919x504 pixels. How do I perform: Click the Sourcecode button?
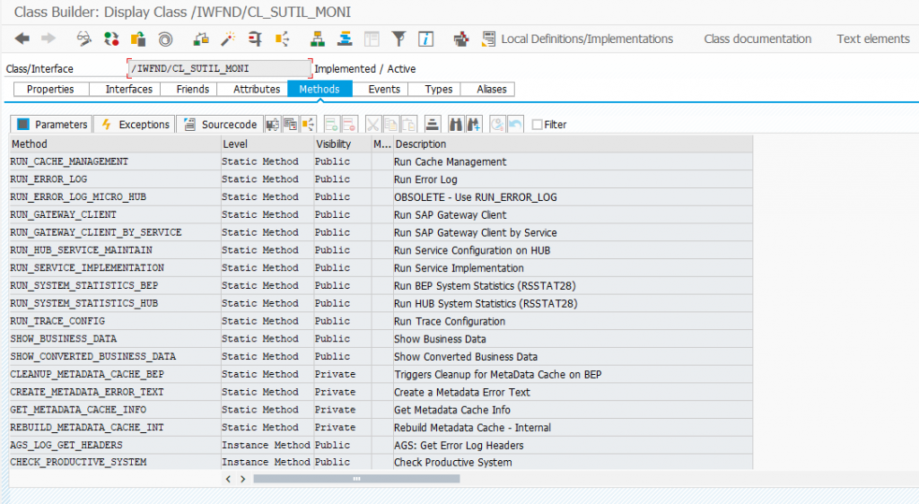click(221, 124)
